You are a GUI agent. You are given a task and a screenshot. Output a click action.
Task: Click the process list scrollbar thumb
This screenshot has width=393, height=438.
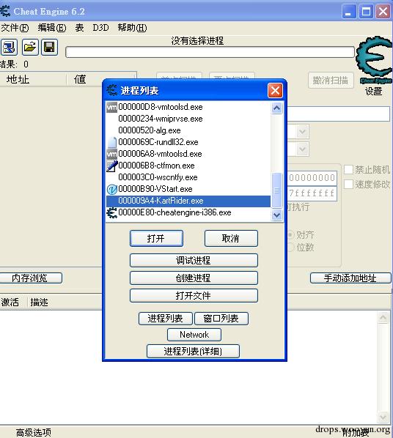tap(276, 190)
